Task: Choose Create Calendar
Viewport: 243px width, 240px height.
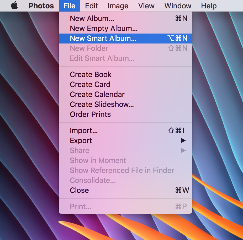Action: (97, 95)
